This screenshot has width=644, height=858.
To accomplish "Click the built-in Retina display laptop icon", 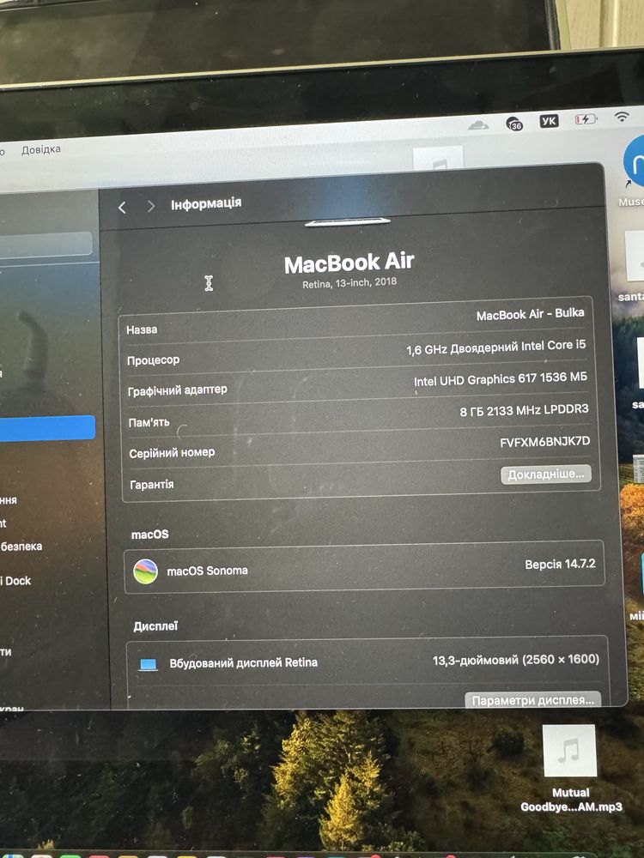I will (x=148, y=665).
